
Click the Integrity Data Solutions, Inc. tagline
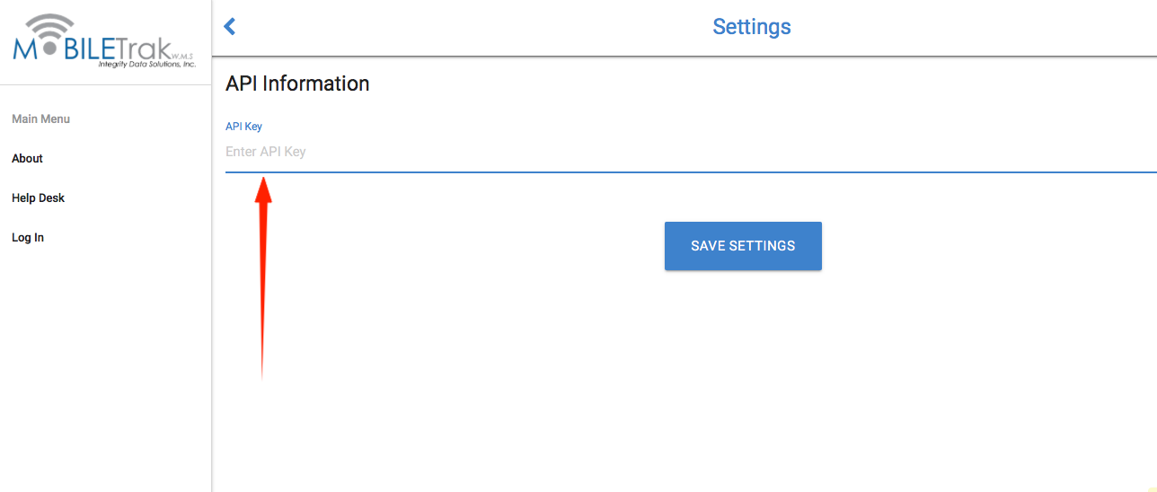pyautogui.click(x=146, y=65)
